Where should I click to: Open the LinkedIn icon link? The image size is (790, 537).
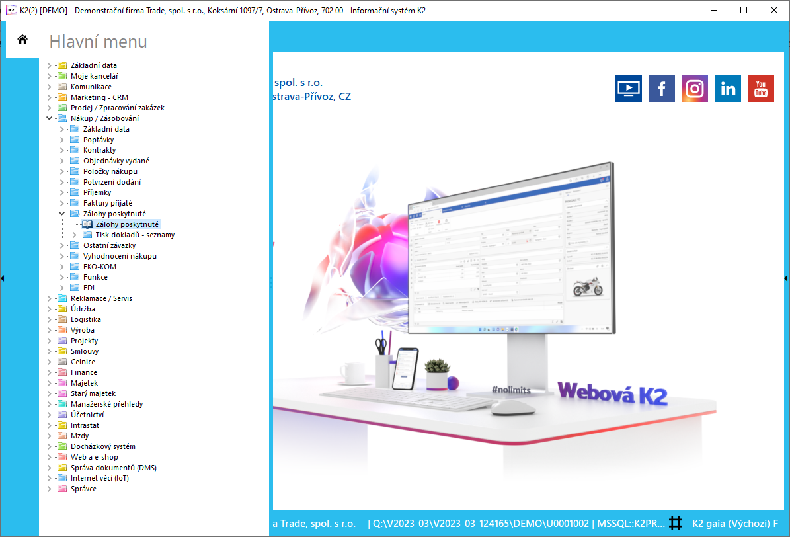[x=727, y=89]
